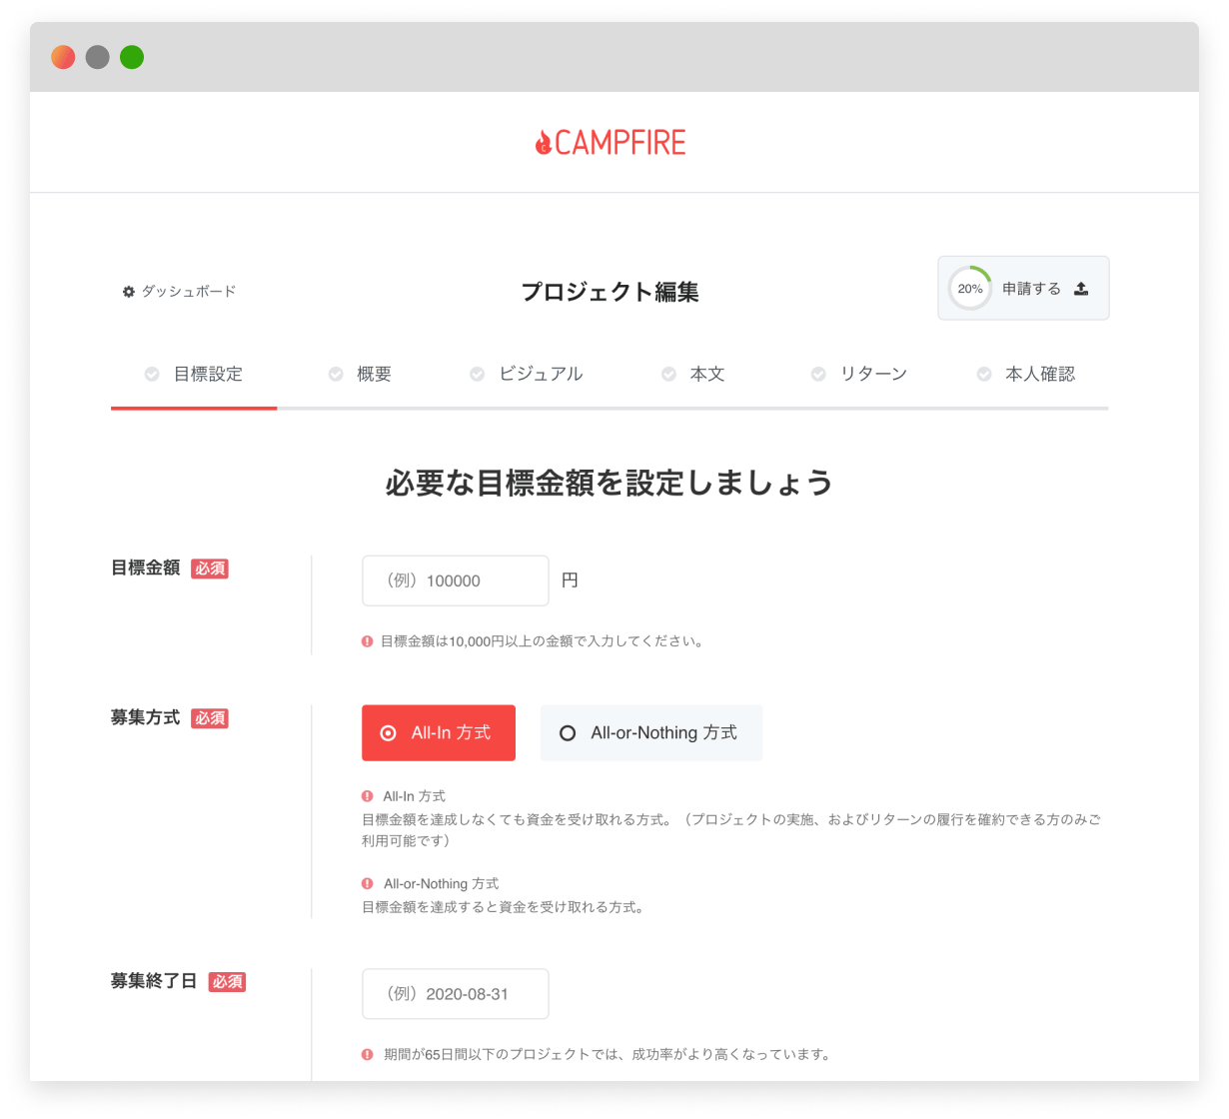Click the check icon beside ビジュアル
Viewport: 1229px width, 1119px height.
click(478, 375)
